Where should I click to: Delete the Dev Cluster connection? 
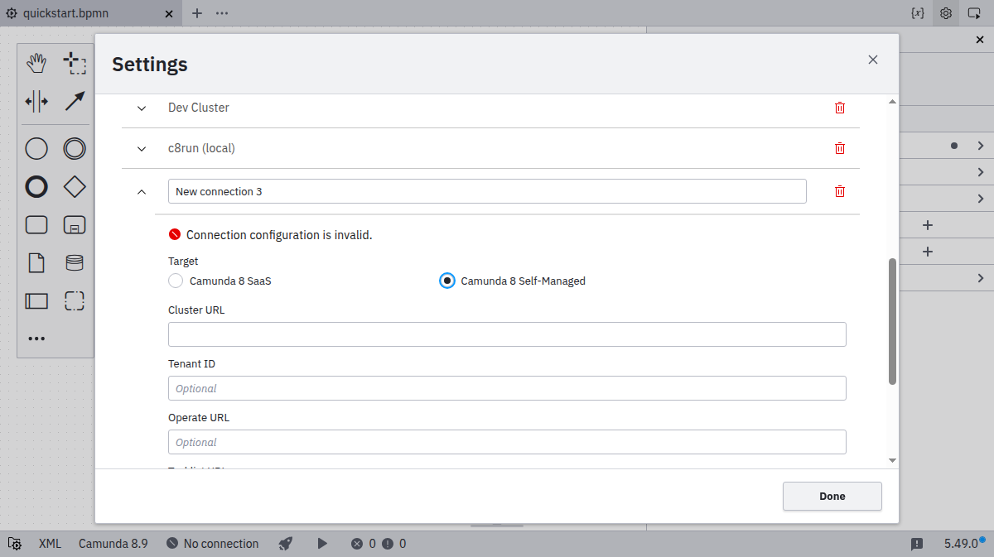[840, 108]
